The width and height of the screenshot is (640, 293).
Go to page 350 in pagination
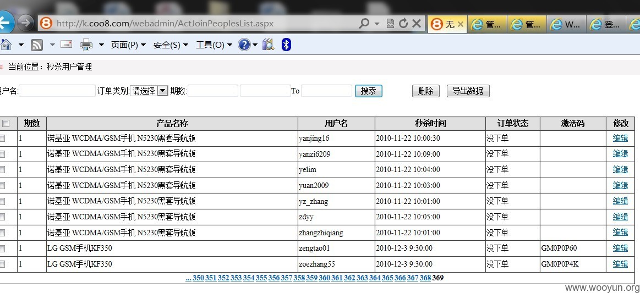click(198, 278)
